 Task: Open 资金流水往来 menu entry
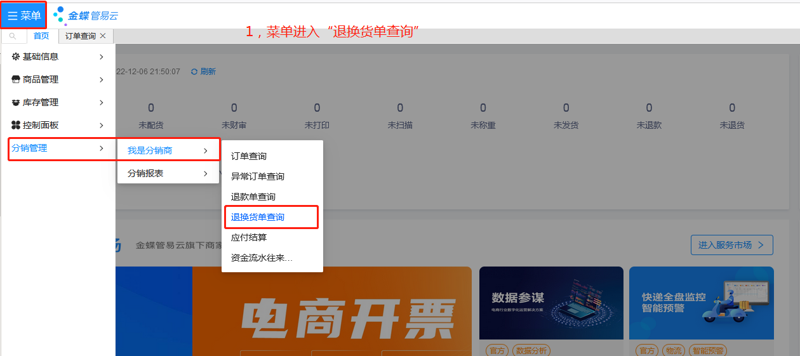click(262, 258)
